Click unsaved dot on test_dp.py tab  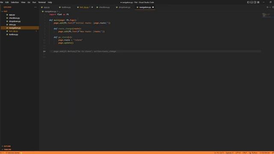pos(92,7)
